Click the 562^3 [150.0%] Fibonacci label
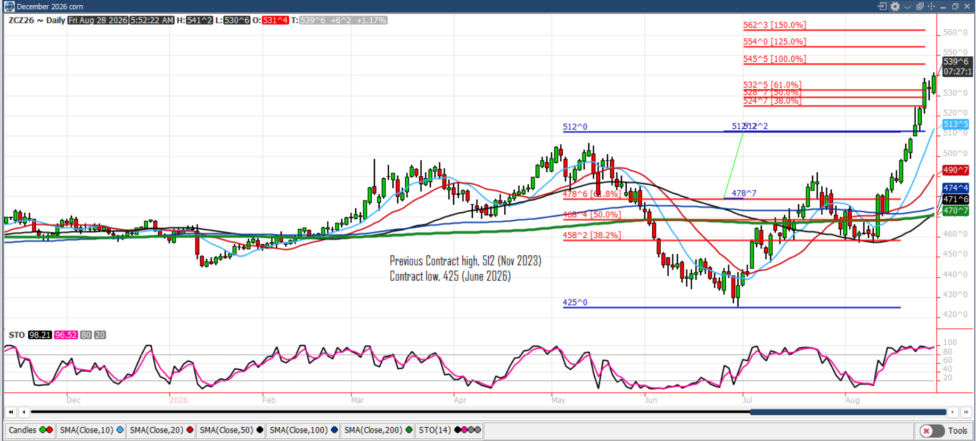This screenshot has height=441, width=976. (775, 25)
